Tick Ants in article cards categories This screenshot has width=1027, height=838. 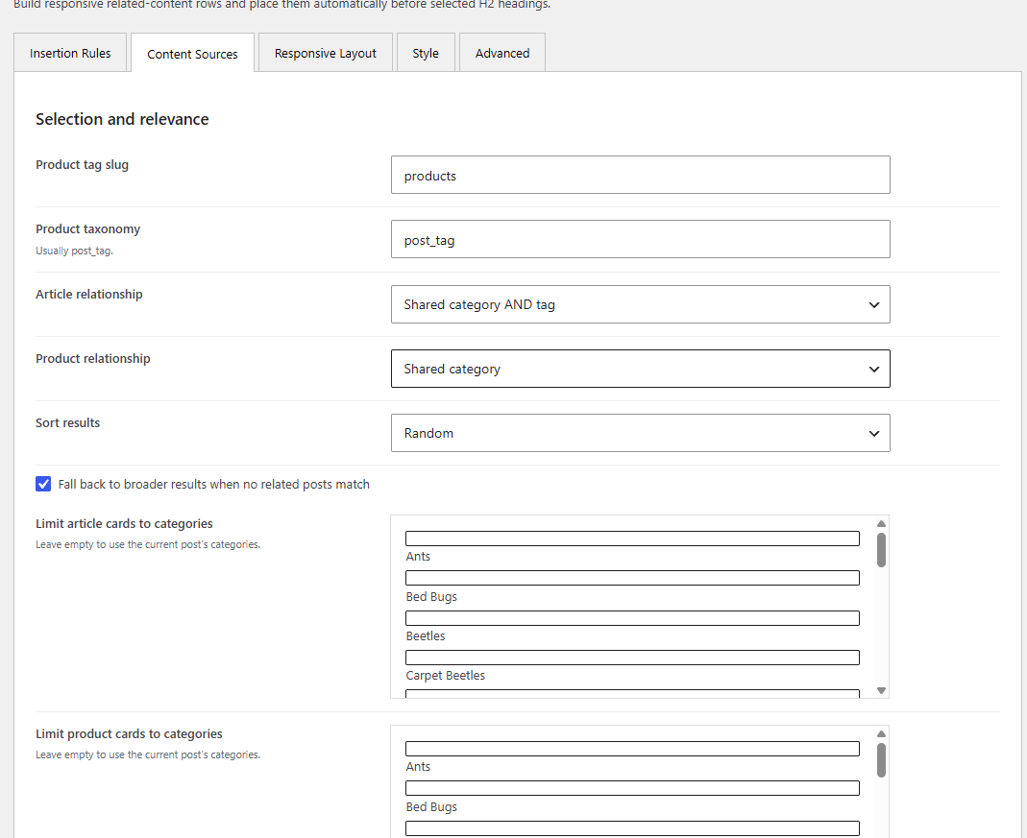coord(632,539)
